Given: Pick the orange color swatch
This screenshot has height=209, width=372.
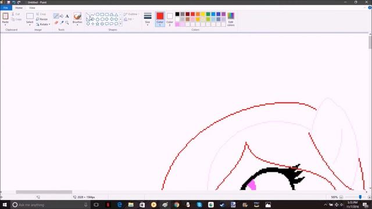Looking at the screenshot, I should (x=198, y=14).
